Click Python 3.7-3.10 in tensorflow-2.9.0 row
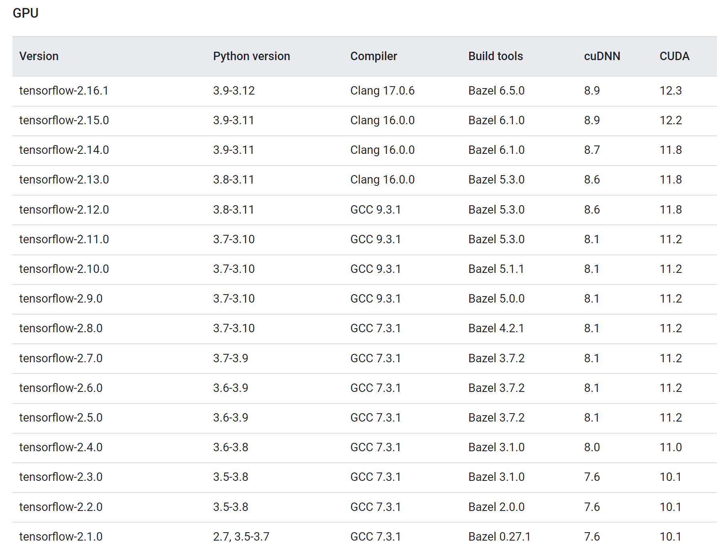The width and height of the screenshot is (717, 543). coord(234,299)
